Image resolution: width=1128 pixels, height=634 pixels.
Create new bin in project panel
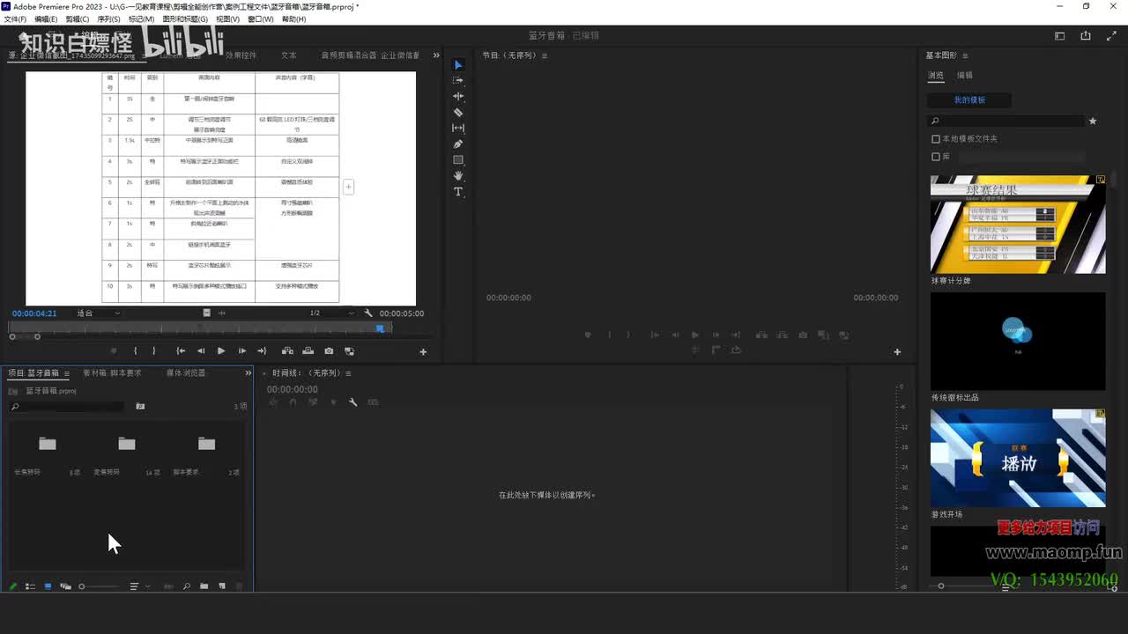point(204,586)
